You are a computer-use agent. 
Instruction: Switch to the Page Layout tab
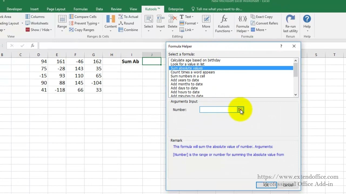click(x=56, y=9)
